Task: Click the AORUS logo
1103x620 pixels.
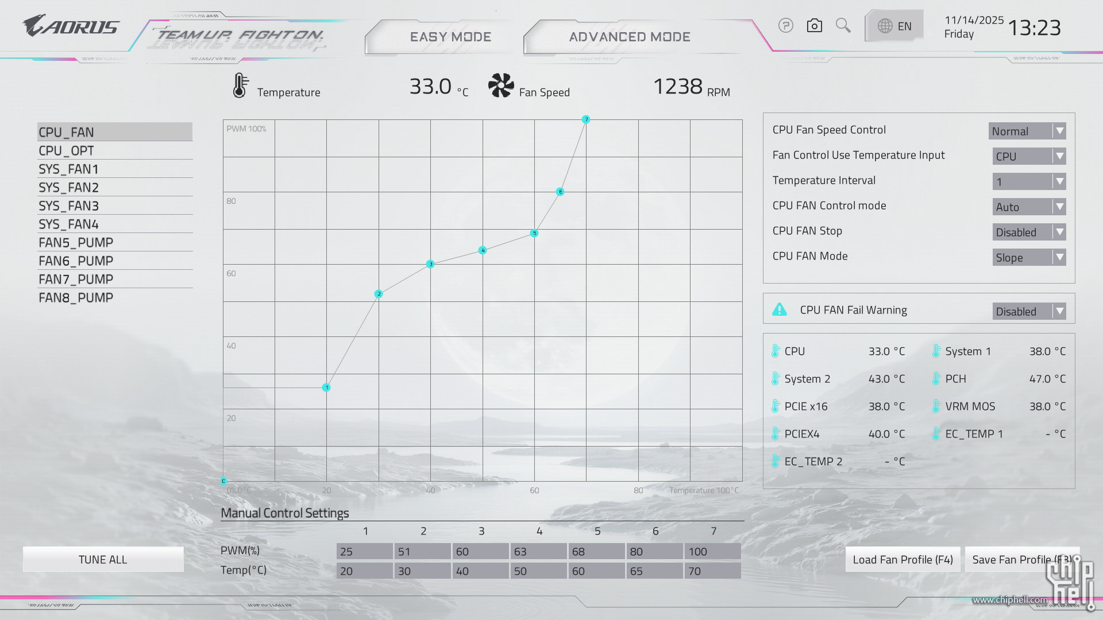Action: (71, 26)
